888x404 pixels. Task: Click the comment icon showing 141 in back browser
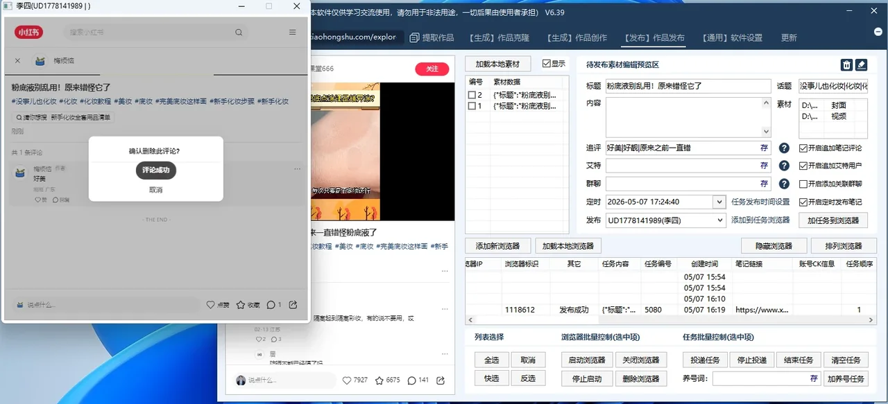(x=411, y=380)
